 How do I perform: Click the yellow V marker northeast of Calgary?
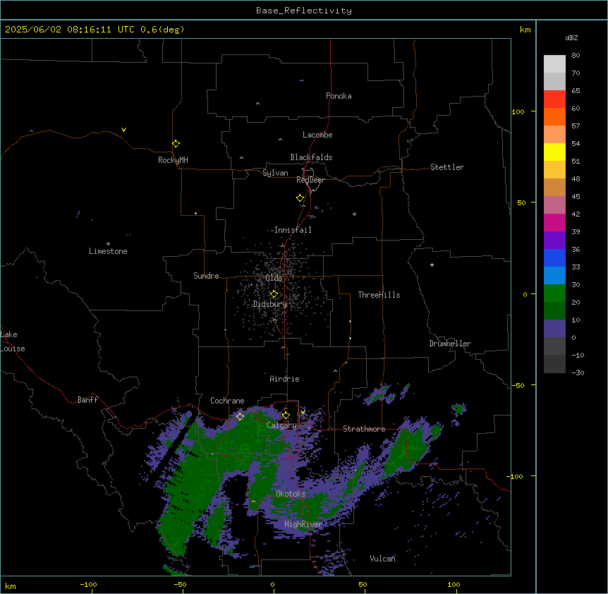coord(303,412)
